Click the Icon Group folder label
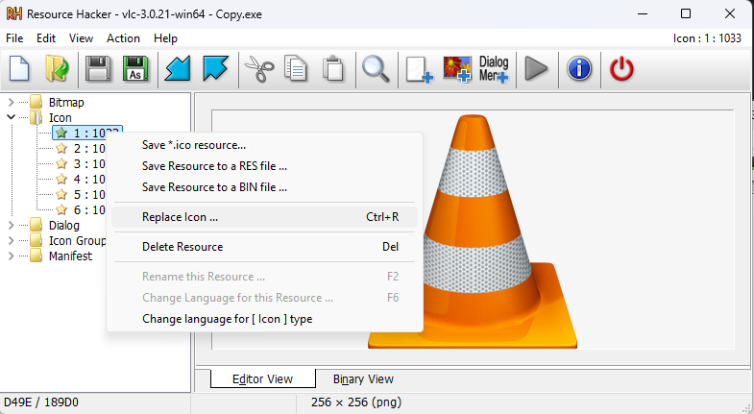 point(77,240)
